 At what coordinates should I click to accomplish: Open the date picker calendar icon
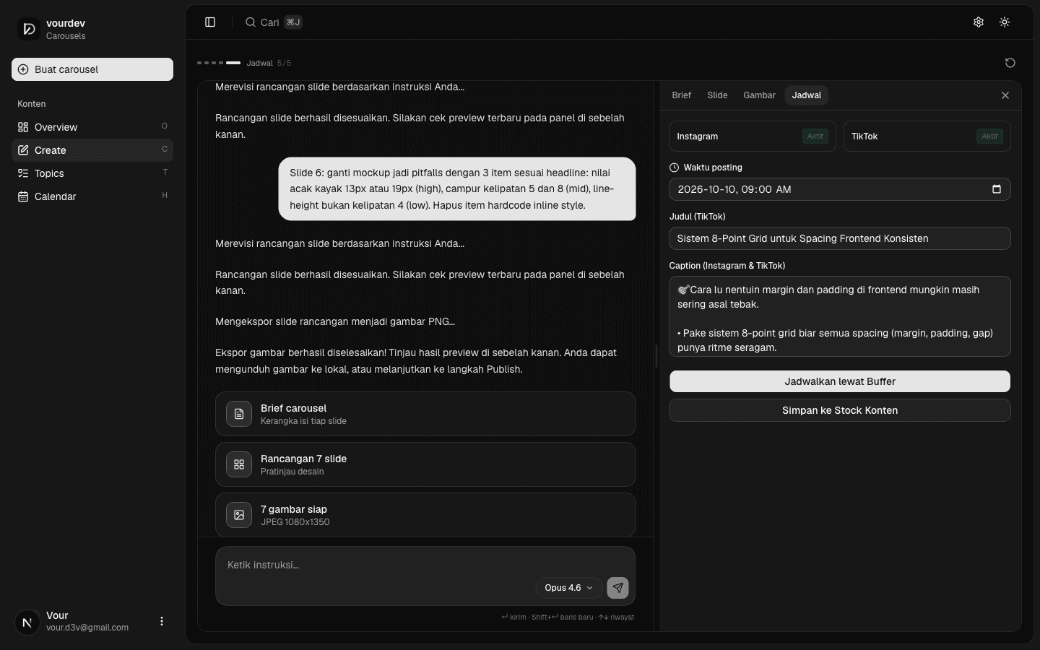pyautogui.click(x=997, y=189)
